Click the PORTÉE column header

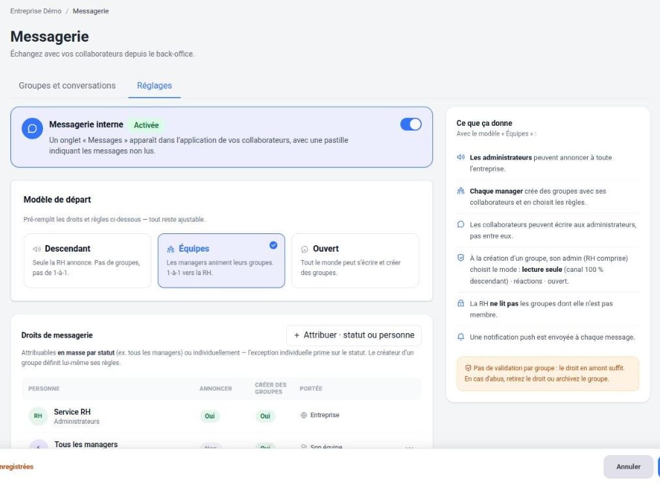click(x=310, y=389)
